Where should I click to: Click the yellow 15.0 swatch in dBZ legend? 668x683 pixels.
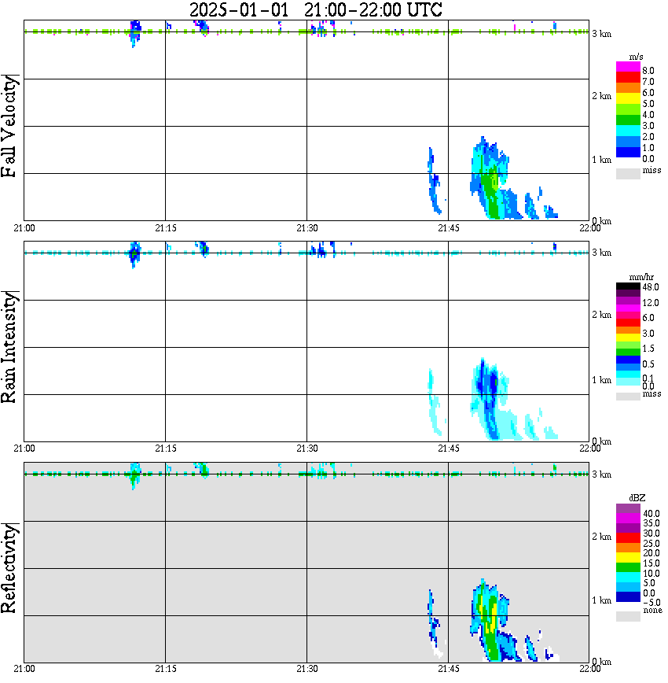click(628, 558)
